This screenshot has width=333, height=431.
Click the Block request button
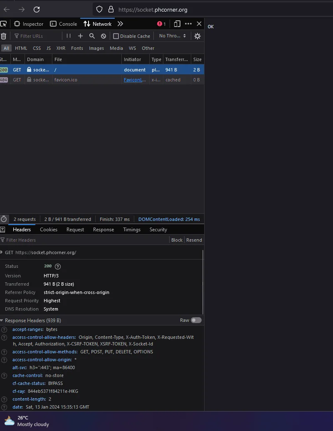pos(177,240)
